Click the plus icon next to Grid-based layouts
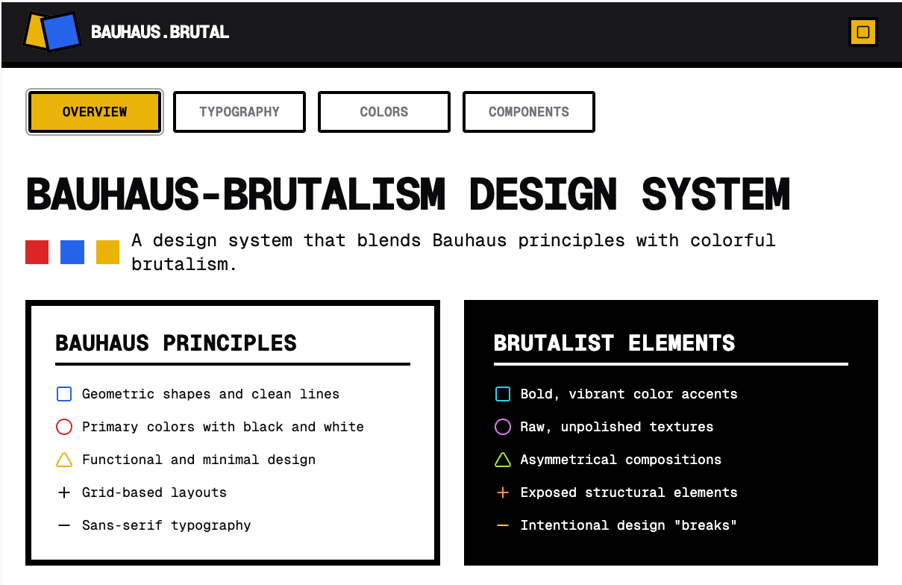Image resolution: width=902 pixels, height=585 pixels. pos(64,492)
